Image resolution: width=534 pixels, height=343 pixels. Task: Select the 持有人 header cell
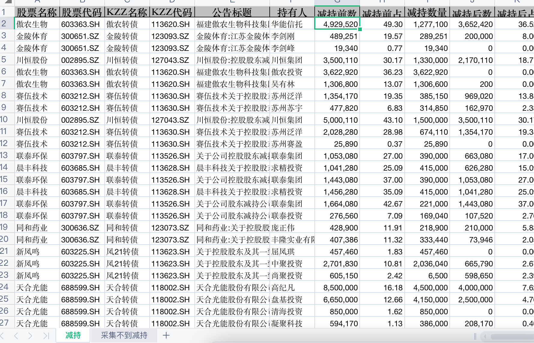[x=292, y=12]
